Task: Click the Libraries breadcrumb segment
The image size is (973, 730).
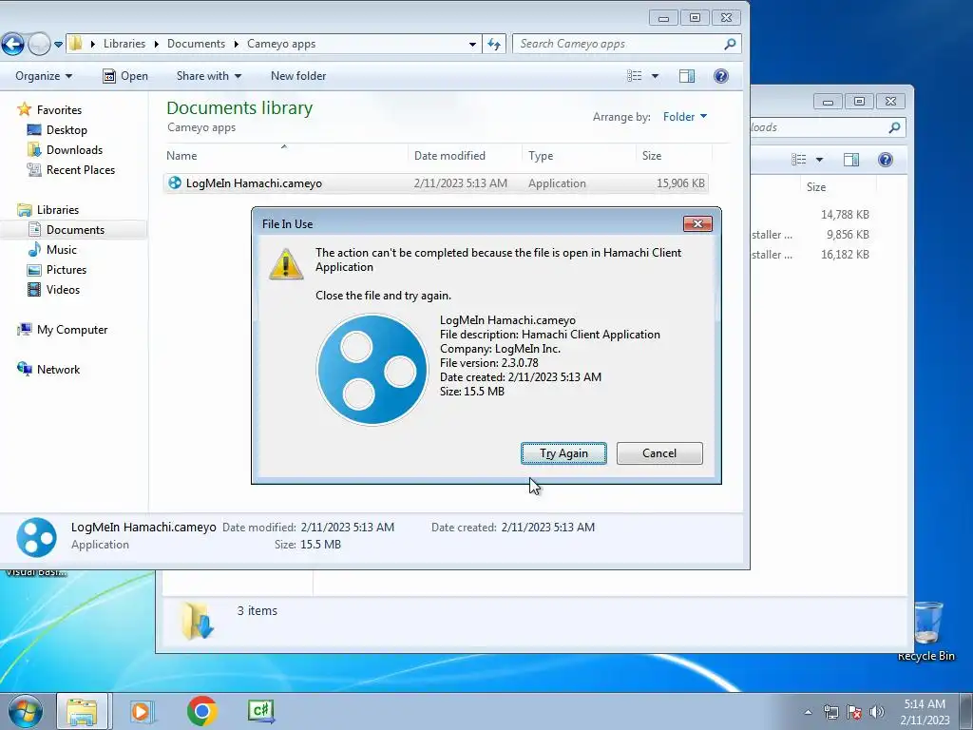Action: click(x=124, y=44)
